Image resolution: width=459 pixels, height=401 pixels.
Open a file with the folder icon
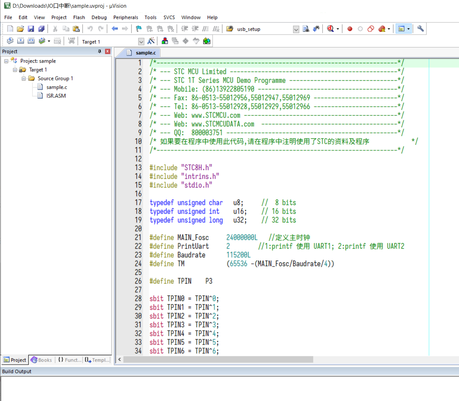click(21, 29)
